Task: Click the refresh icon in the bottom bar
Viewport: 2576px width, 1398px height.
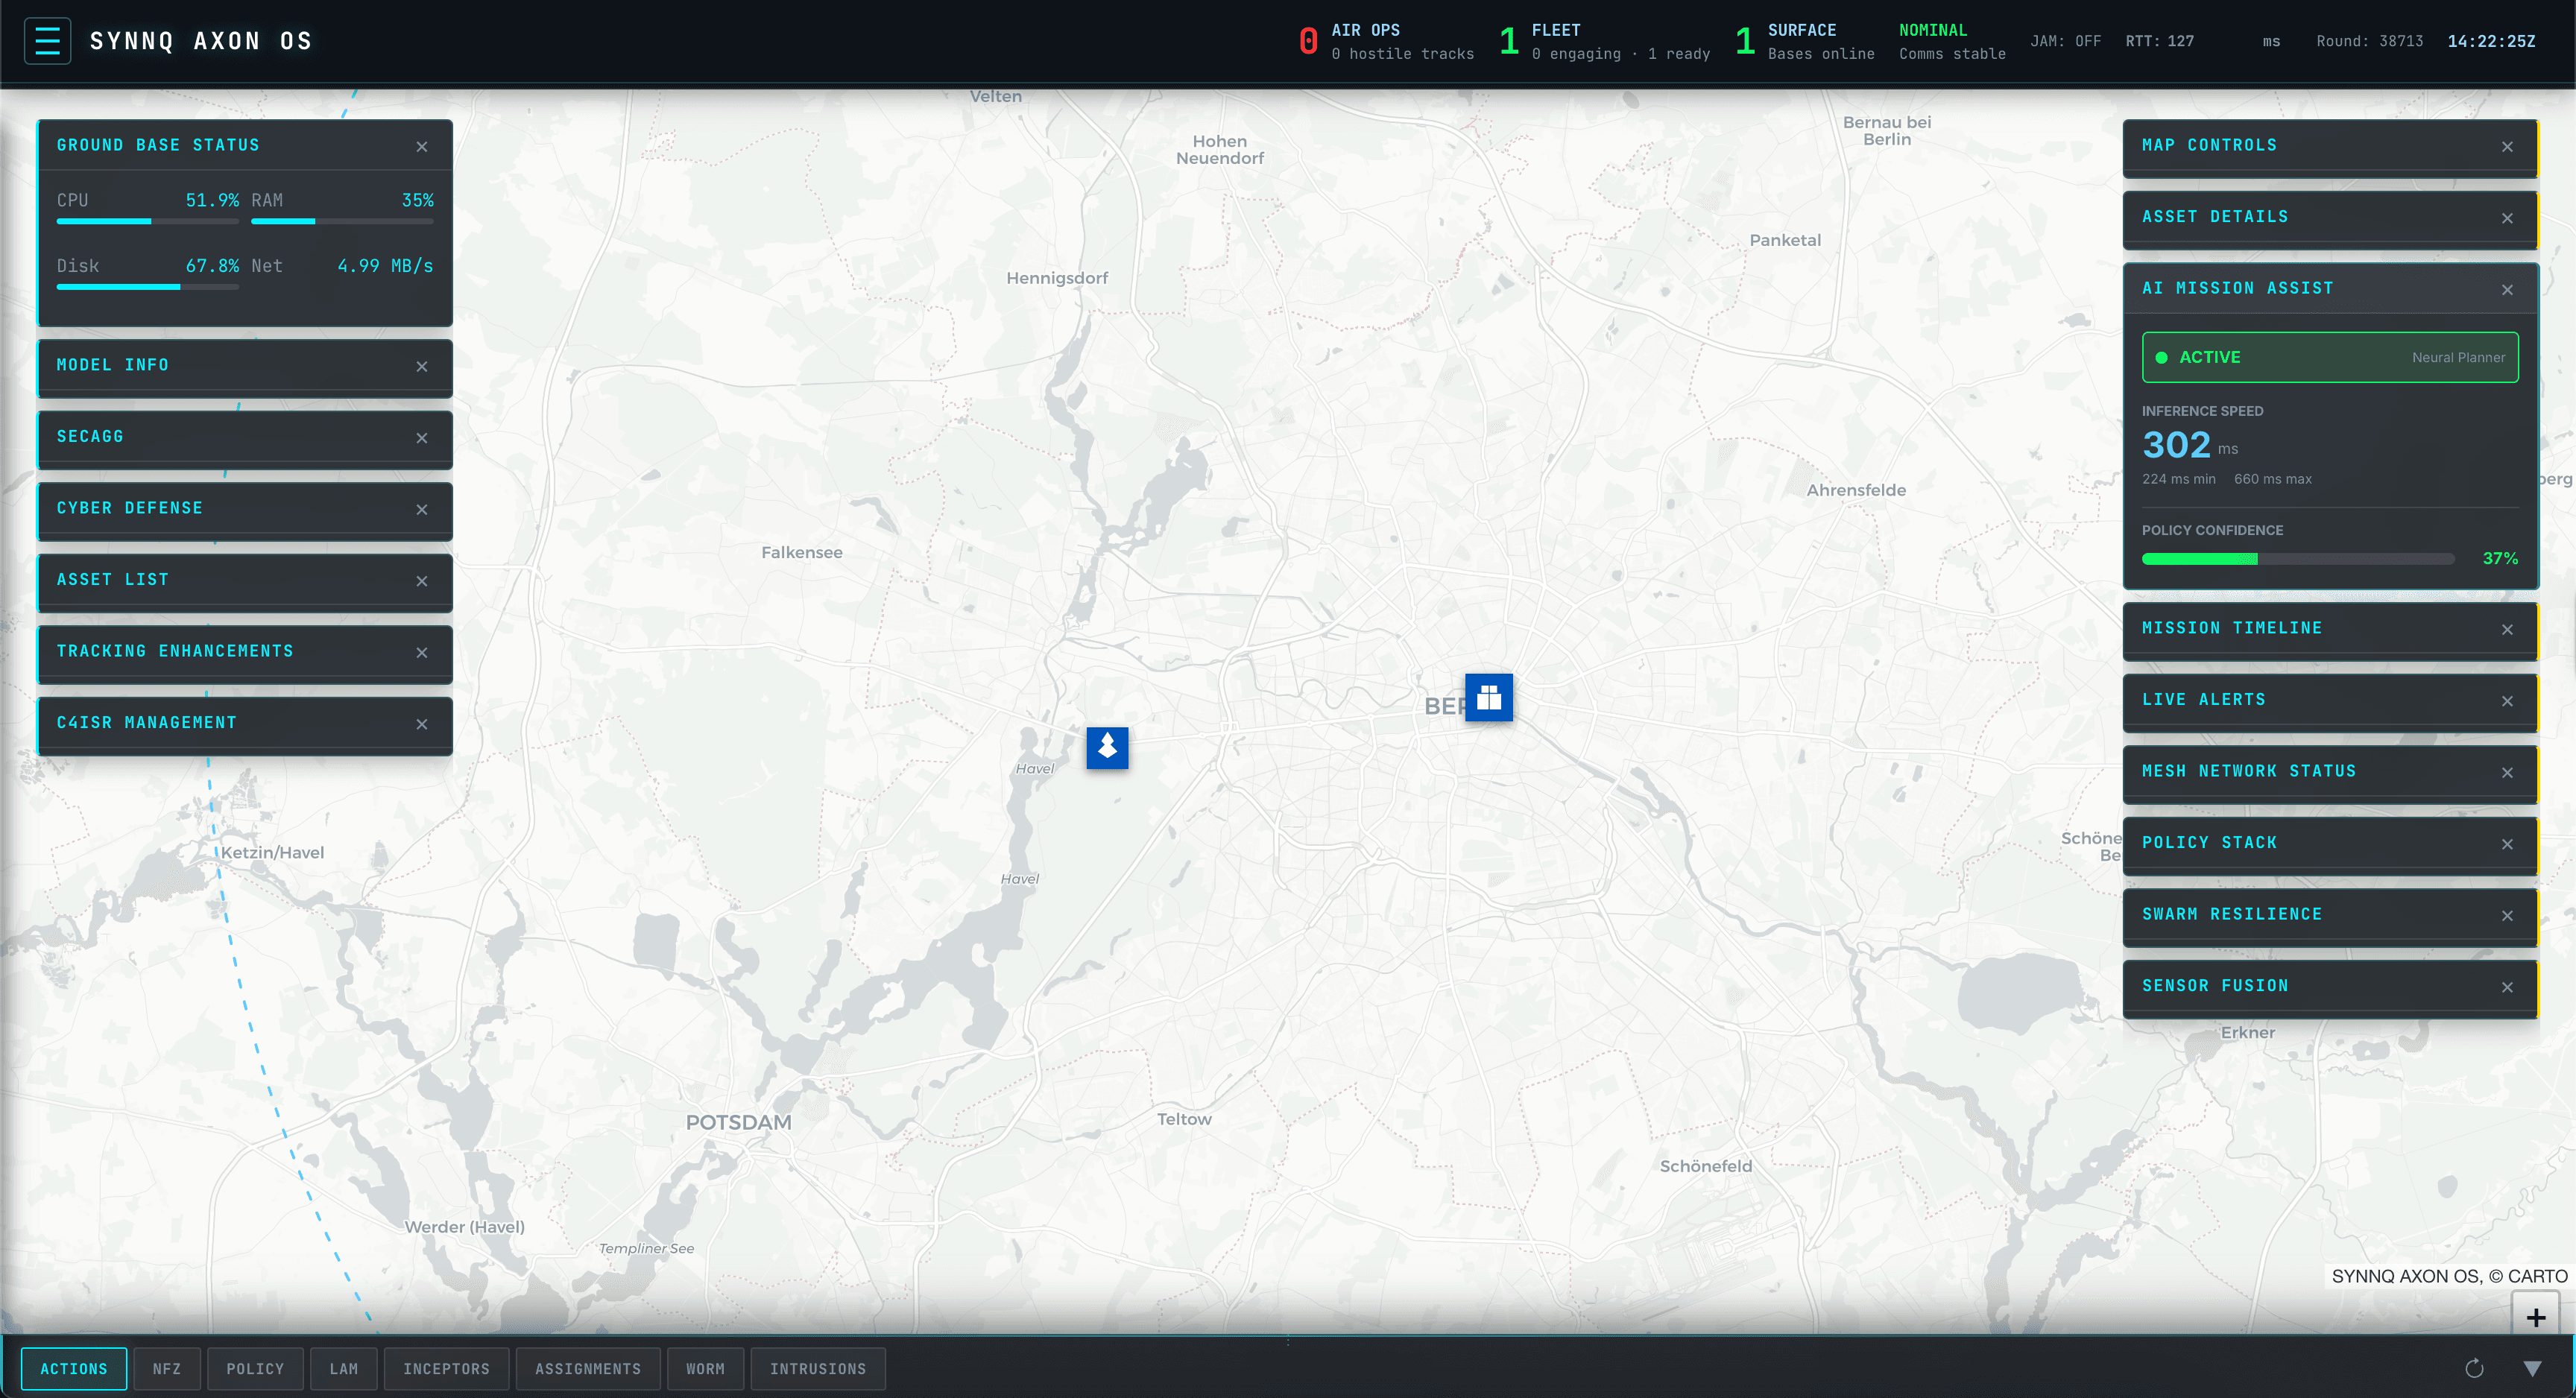Action: 2475,1368
